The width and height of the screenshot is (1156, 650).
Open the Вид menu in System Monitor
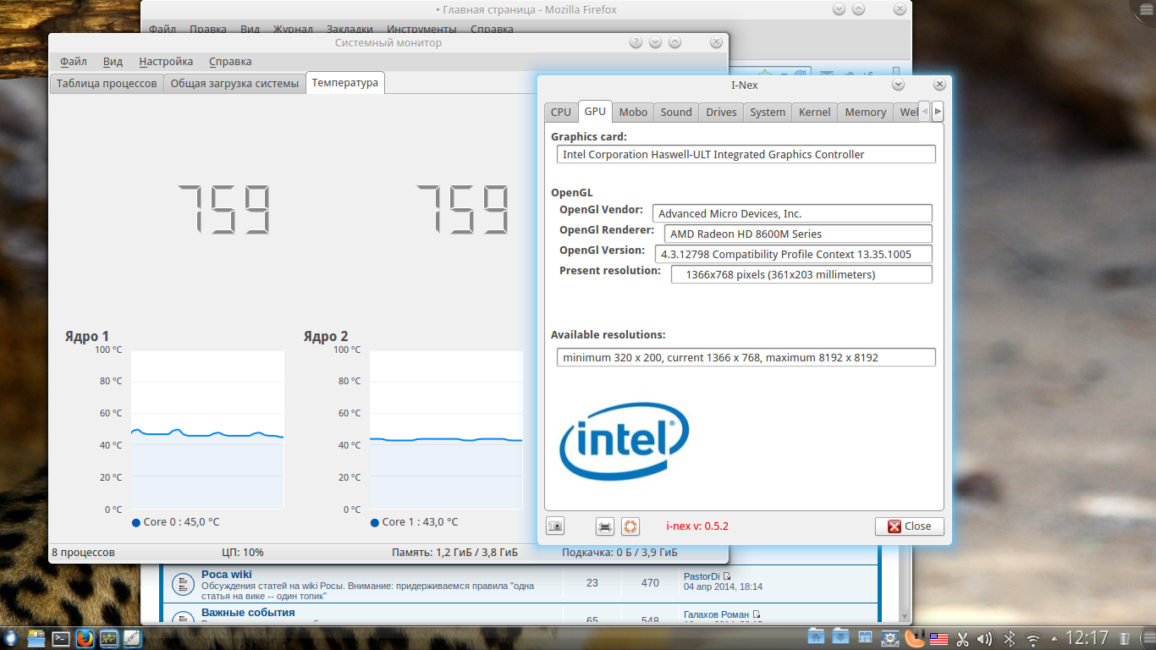[x=113, y=62]
